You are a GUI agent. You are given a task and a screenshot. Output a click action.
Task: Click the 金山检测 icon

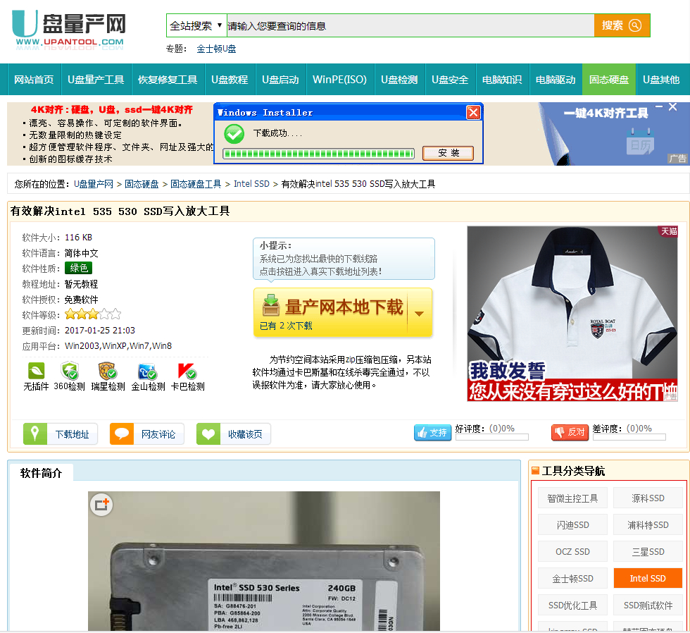[x=148, y=371]
